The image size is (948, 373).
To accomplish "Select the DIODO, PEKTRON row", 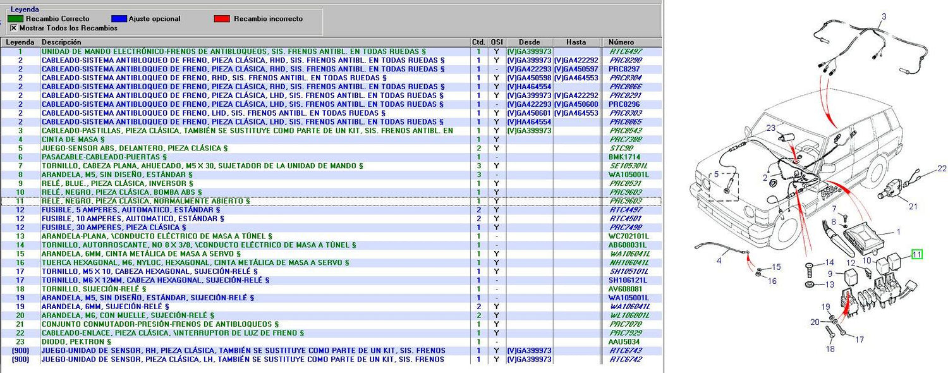I will (331, 341).
